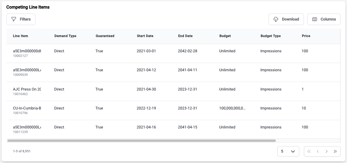Go to the previous page arrow
Image resolution: width=347 pixels, height=163 pixels.
coord(318,151)
